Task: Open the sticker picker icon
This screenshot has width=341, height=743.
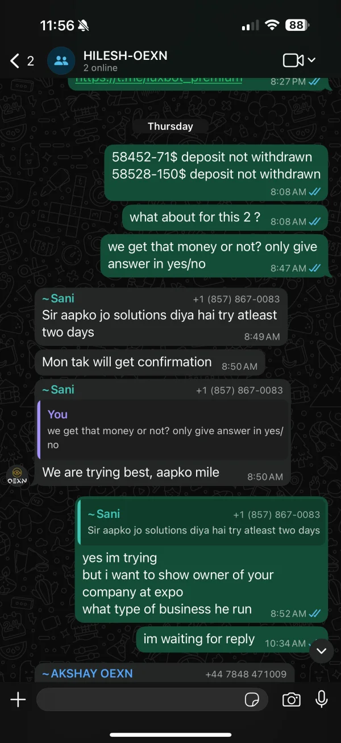Action: point(251,699)
